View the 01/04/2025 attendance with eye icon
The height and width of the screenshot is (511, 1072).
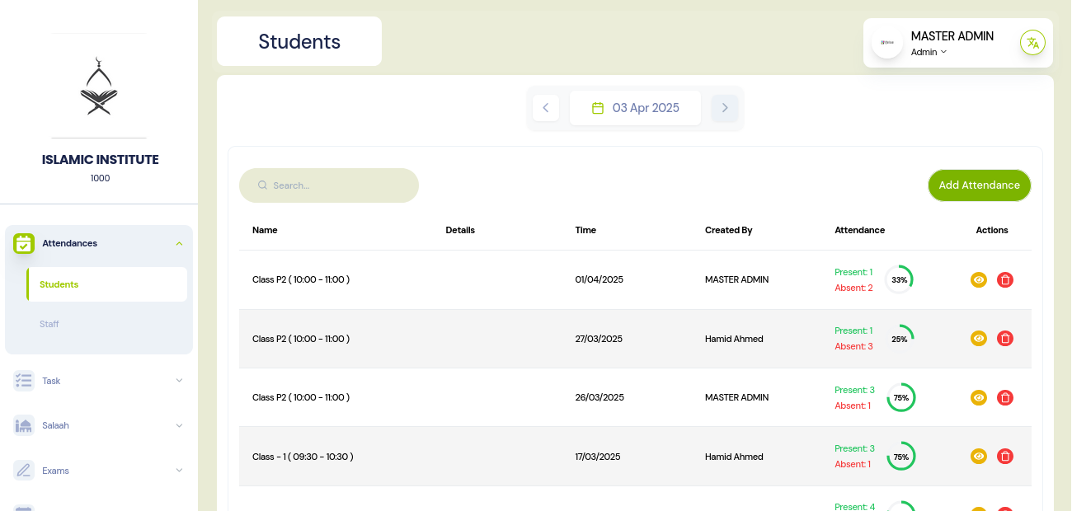(x=979, y=280)
